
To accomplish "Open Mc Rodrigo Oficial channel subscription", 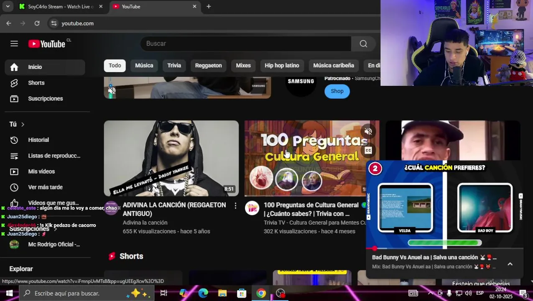I will tap(45, 244).
